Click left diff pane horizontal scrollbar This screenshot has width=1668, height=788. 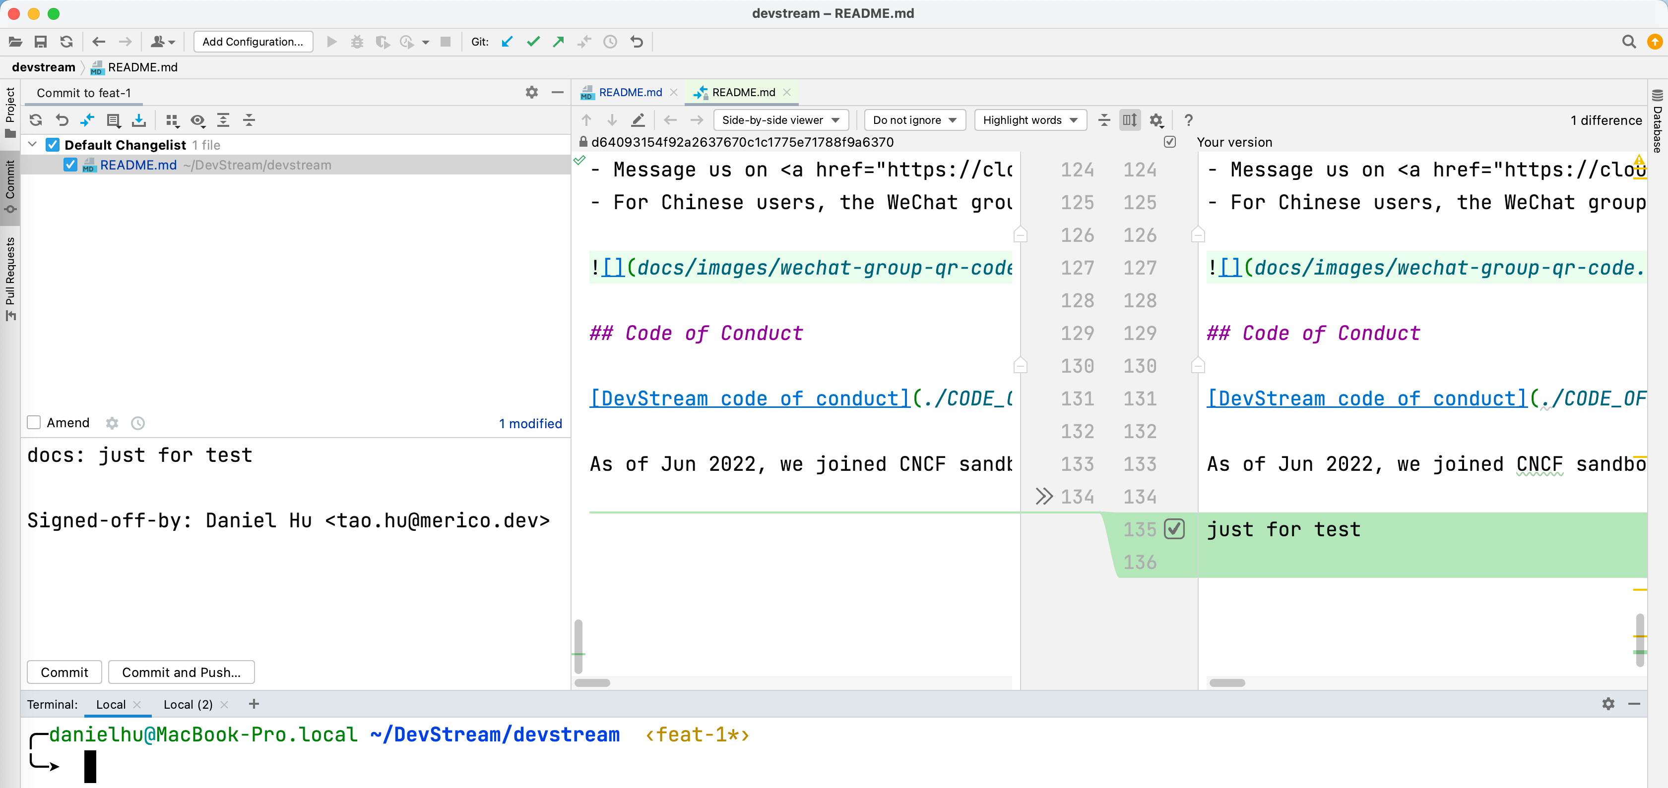point(592,682)
